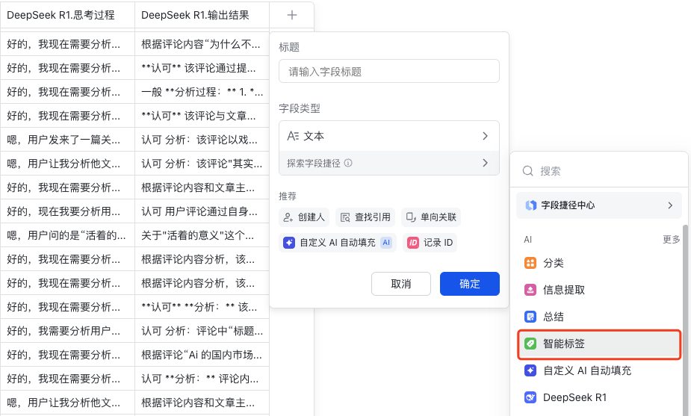The image size is (691, 416).
Task: Click the 确定 button
Action: pyautogui.click(x=470, y=284)
